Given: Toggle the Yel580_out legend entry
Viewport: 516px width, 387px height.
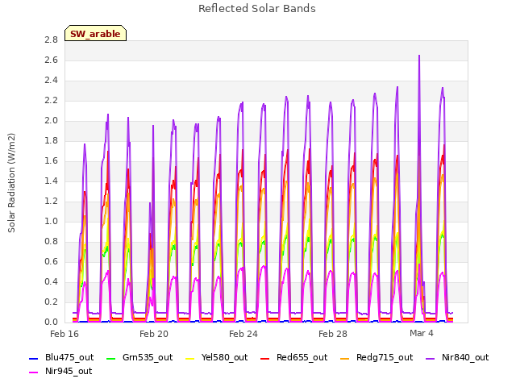Looking at the screenshot, I should click(217, 357).
